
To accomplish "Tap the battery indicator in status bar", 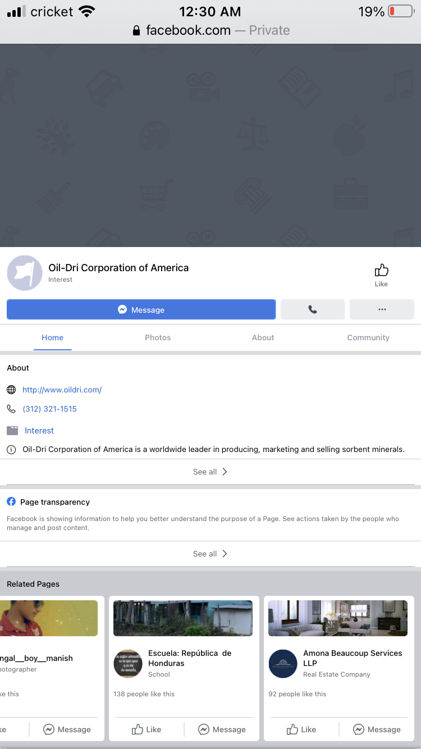I will click(x=401, y=11).
